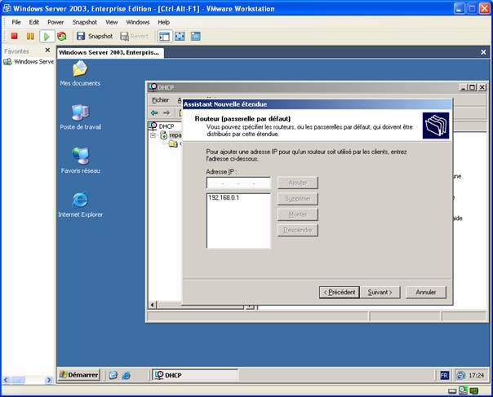Select the DHCP root tree node
This screenshot has width=493, height=397.
tap(162, 126)
